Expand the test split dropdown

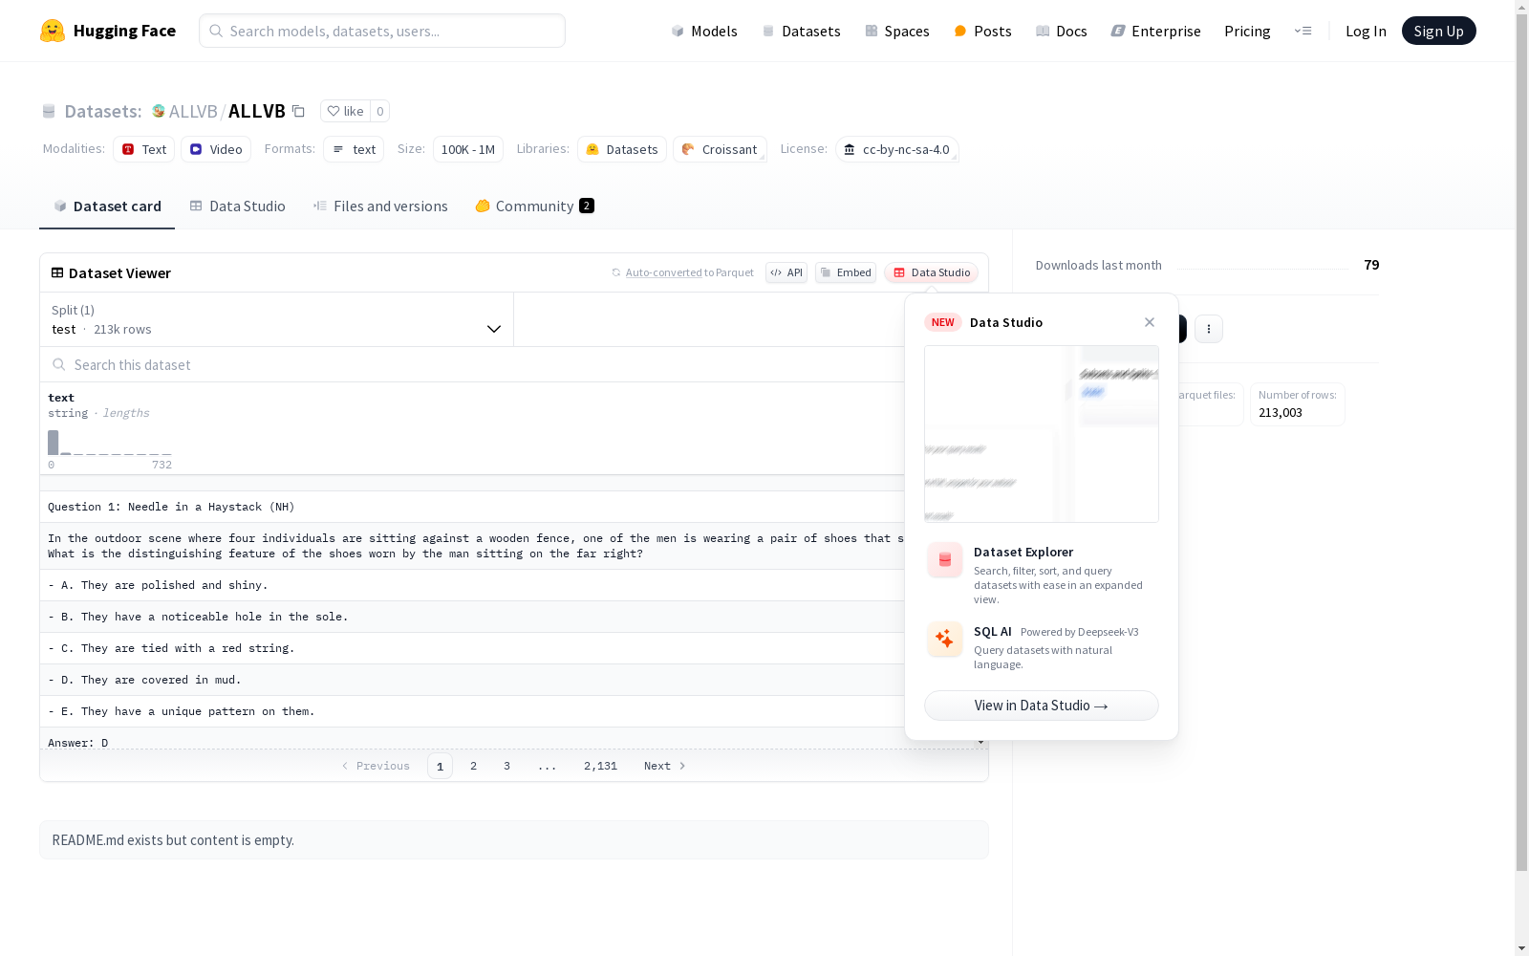click(x=277, y=319)
